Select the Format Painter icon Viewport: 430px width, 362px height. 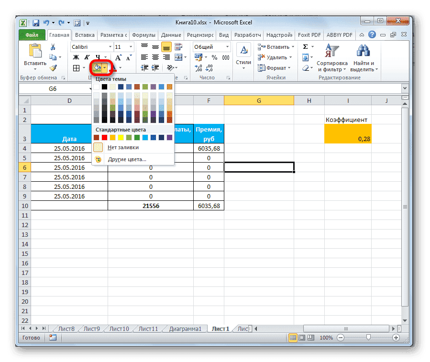(x=54, y=68)
